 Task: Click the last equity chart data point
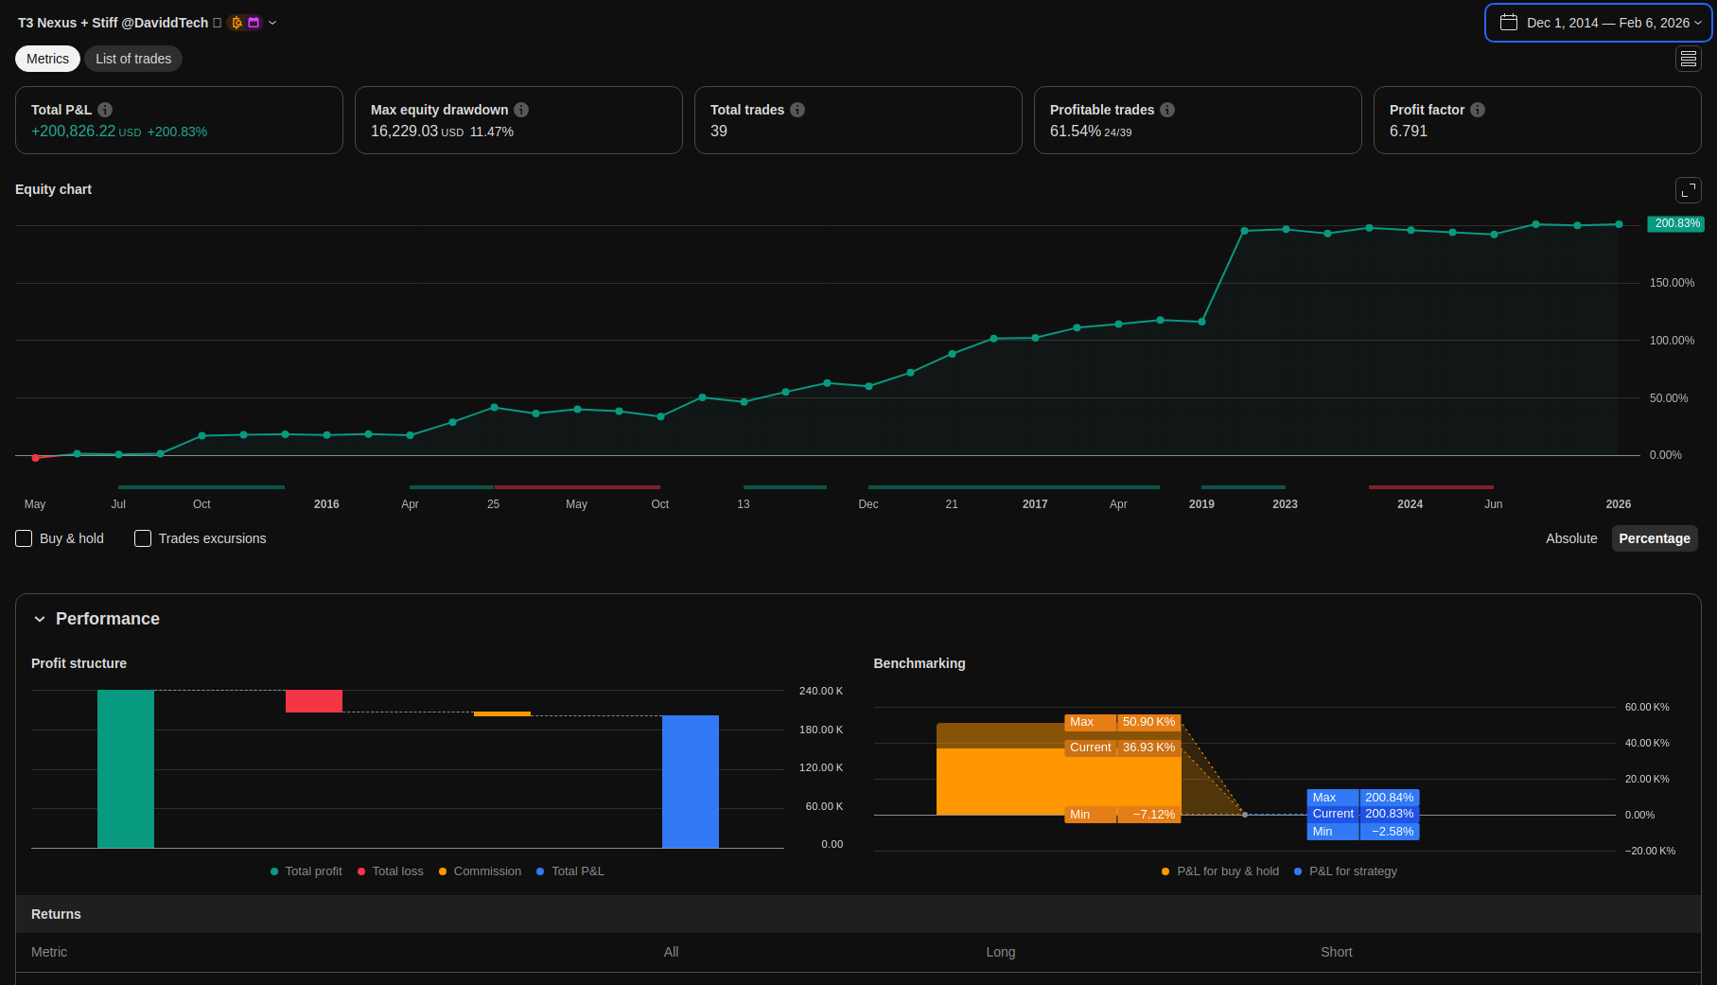tap(1619, 224)
